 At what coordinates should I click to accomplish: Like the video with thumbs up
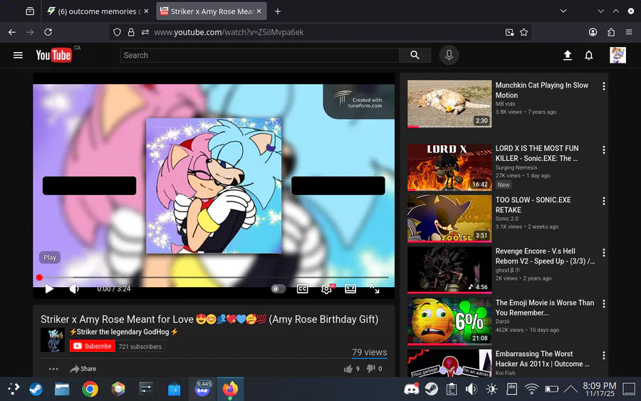coord(348,369)
